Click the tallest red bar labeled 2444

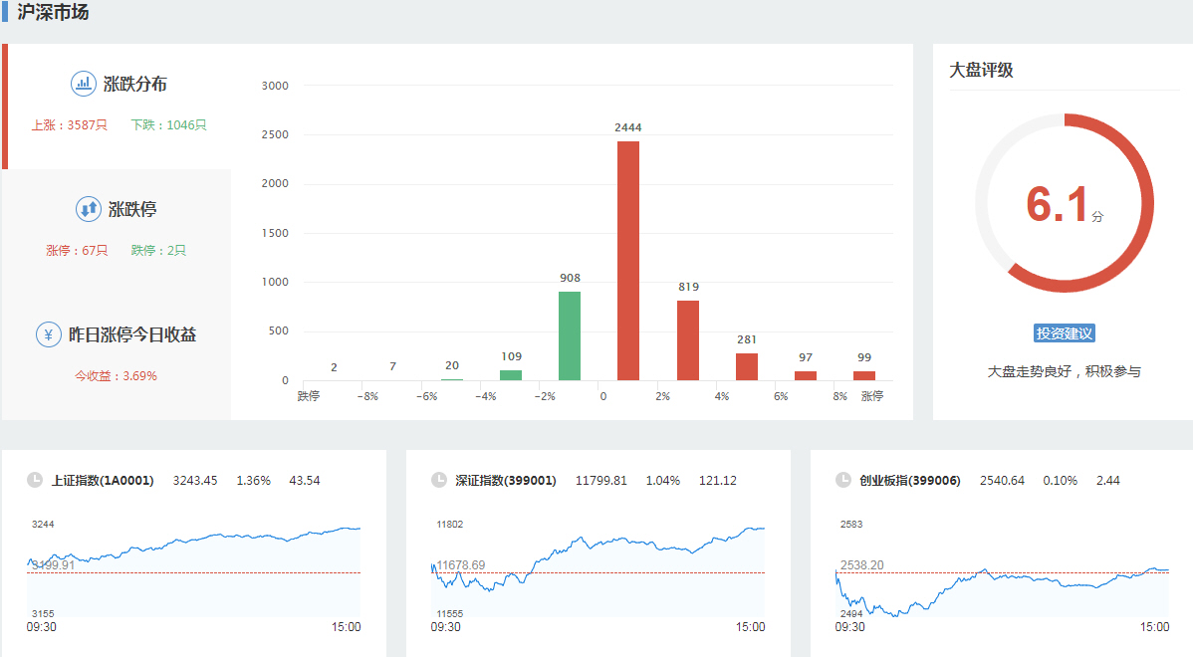tap(628, 261)
